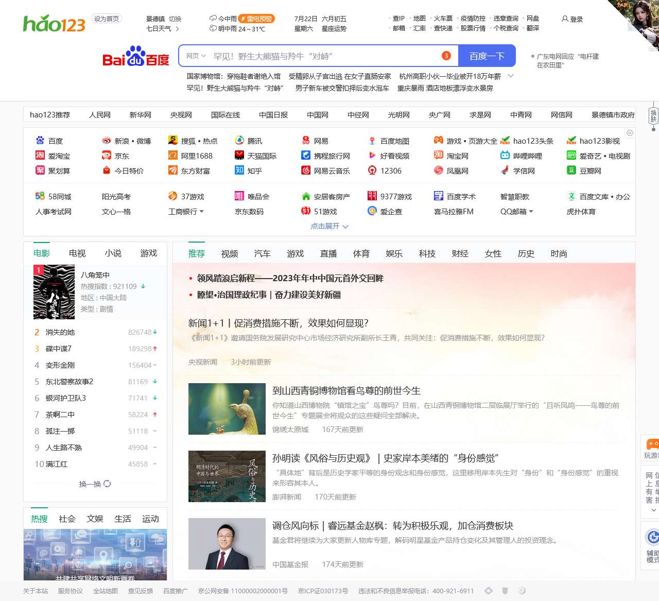
Task: Switch to the 小说 tab
Action: (113, 253)
